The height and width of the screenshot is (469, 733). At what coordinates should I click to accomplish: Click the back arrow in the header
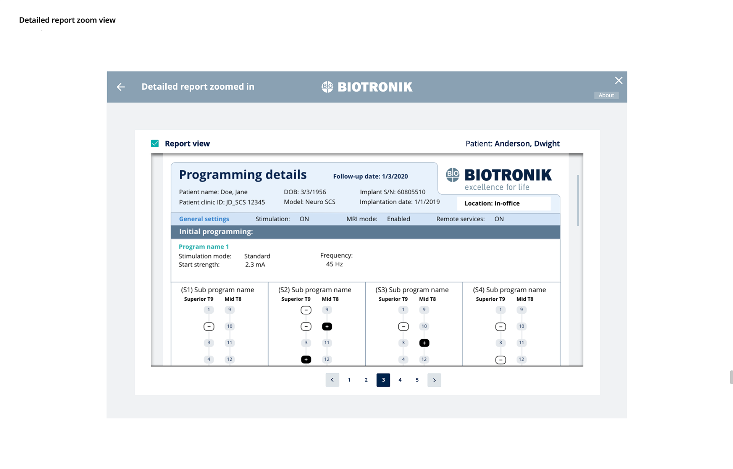click(x=121, y=87)
